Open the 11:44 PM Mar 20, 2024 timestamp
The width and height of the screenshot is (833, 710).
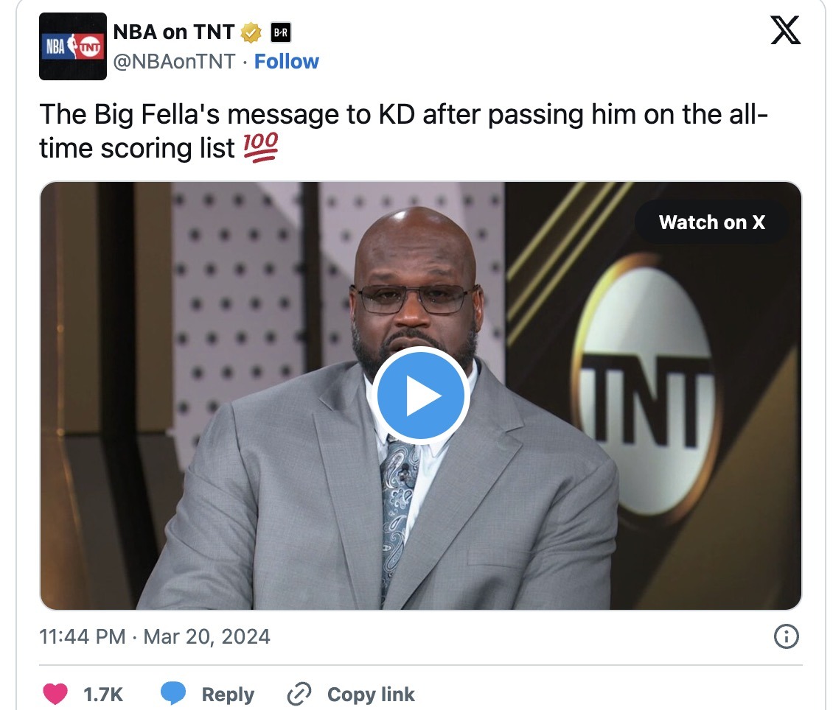point(155,636)
